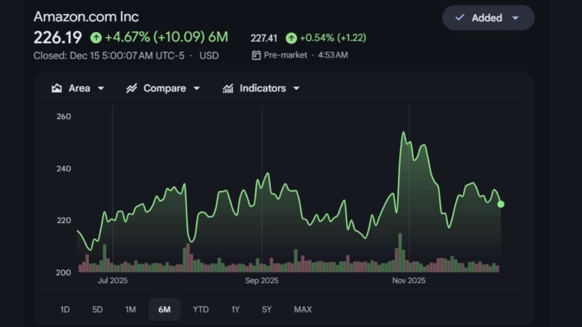
Task: Switch to the YTD time range
Action: coord(200,309)
